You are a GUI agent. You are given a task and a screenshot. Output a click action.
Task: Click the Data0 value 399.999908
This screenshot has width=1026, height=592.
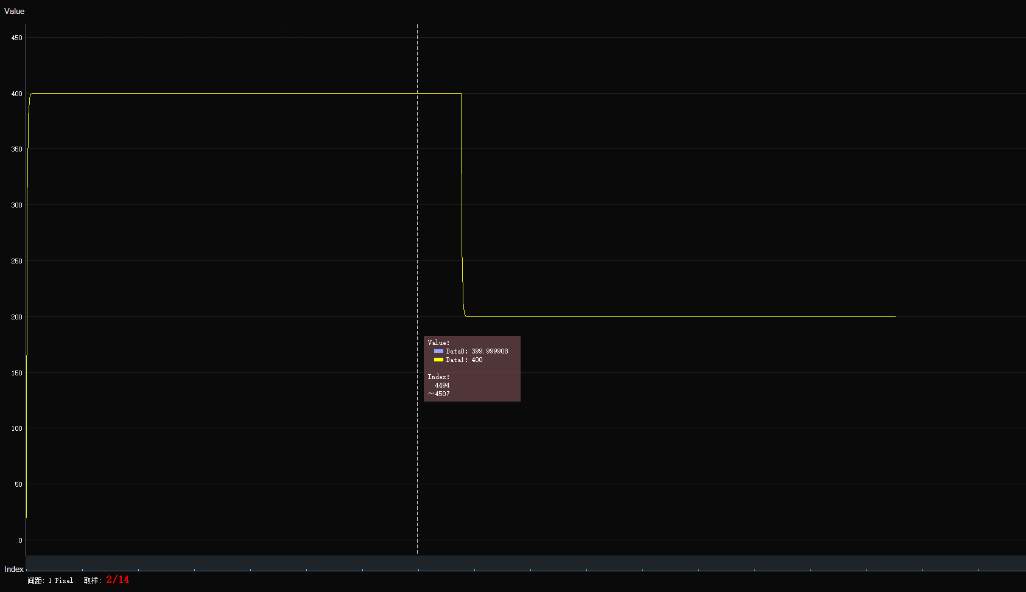(490, 351)
